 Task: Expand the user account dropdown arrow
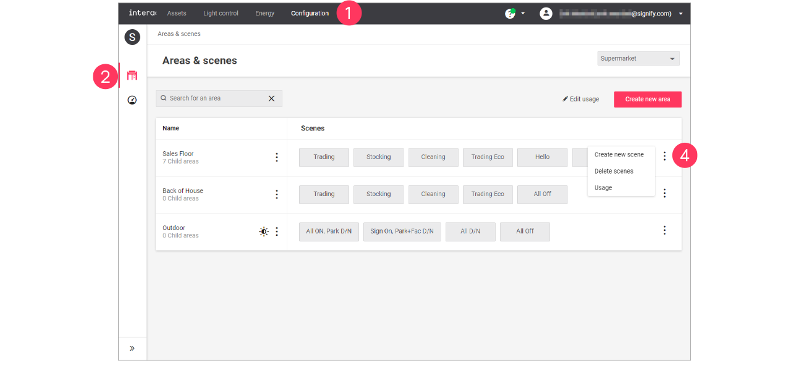coord(681,14)
